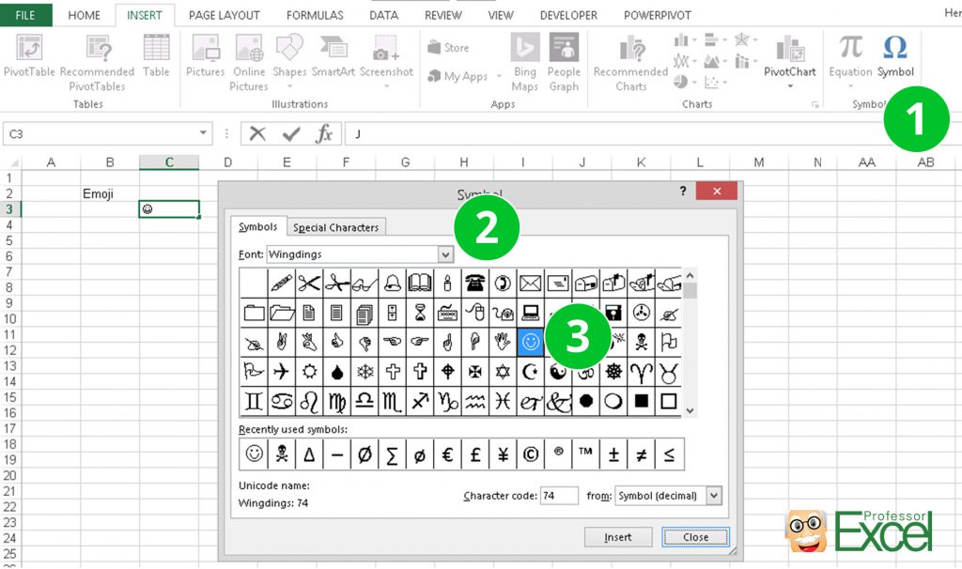The height and width of the screenshot is (569, 962).
Task: Open the SmartArt gallery
Action: 333,58
